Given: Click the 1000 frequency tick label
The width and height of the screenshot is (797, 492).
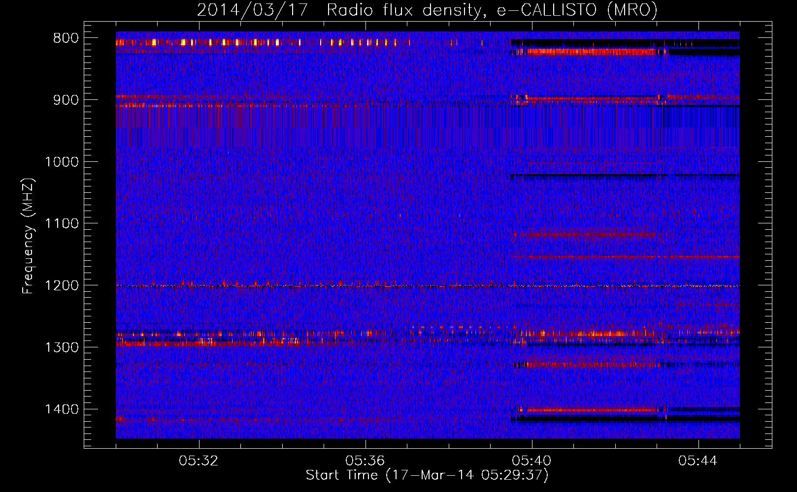Looking at the screenshot, I should coord(62,162).
